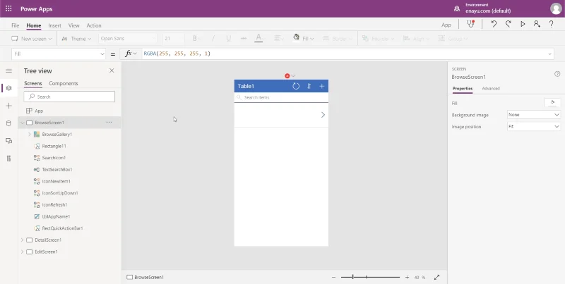Open the Action ribbon tab
Viewport: 565px width, 284px height.
pos(94,25)
